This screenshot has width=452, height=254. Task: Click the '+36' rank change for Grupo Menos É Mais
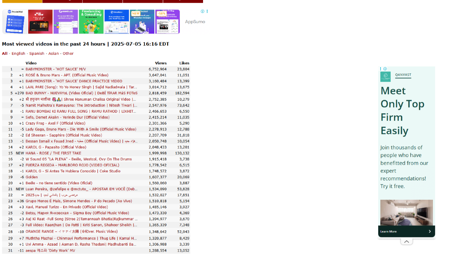coord(20,201)
